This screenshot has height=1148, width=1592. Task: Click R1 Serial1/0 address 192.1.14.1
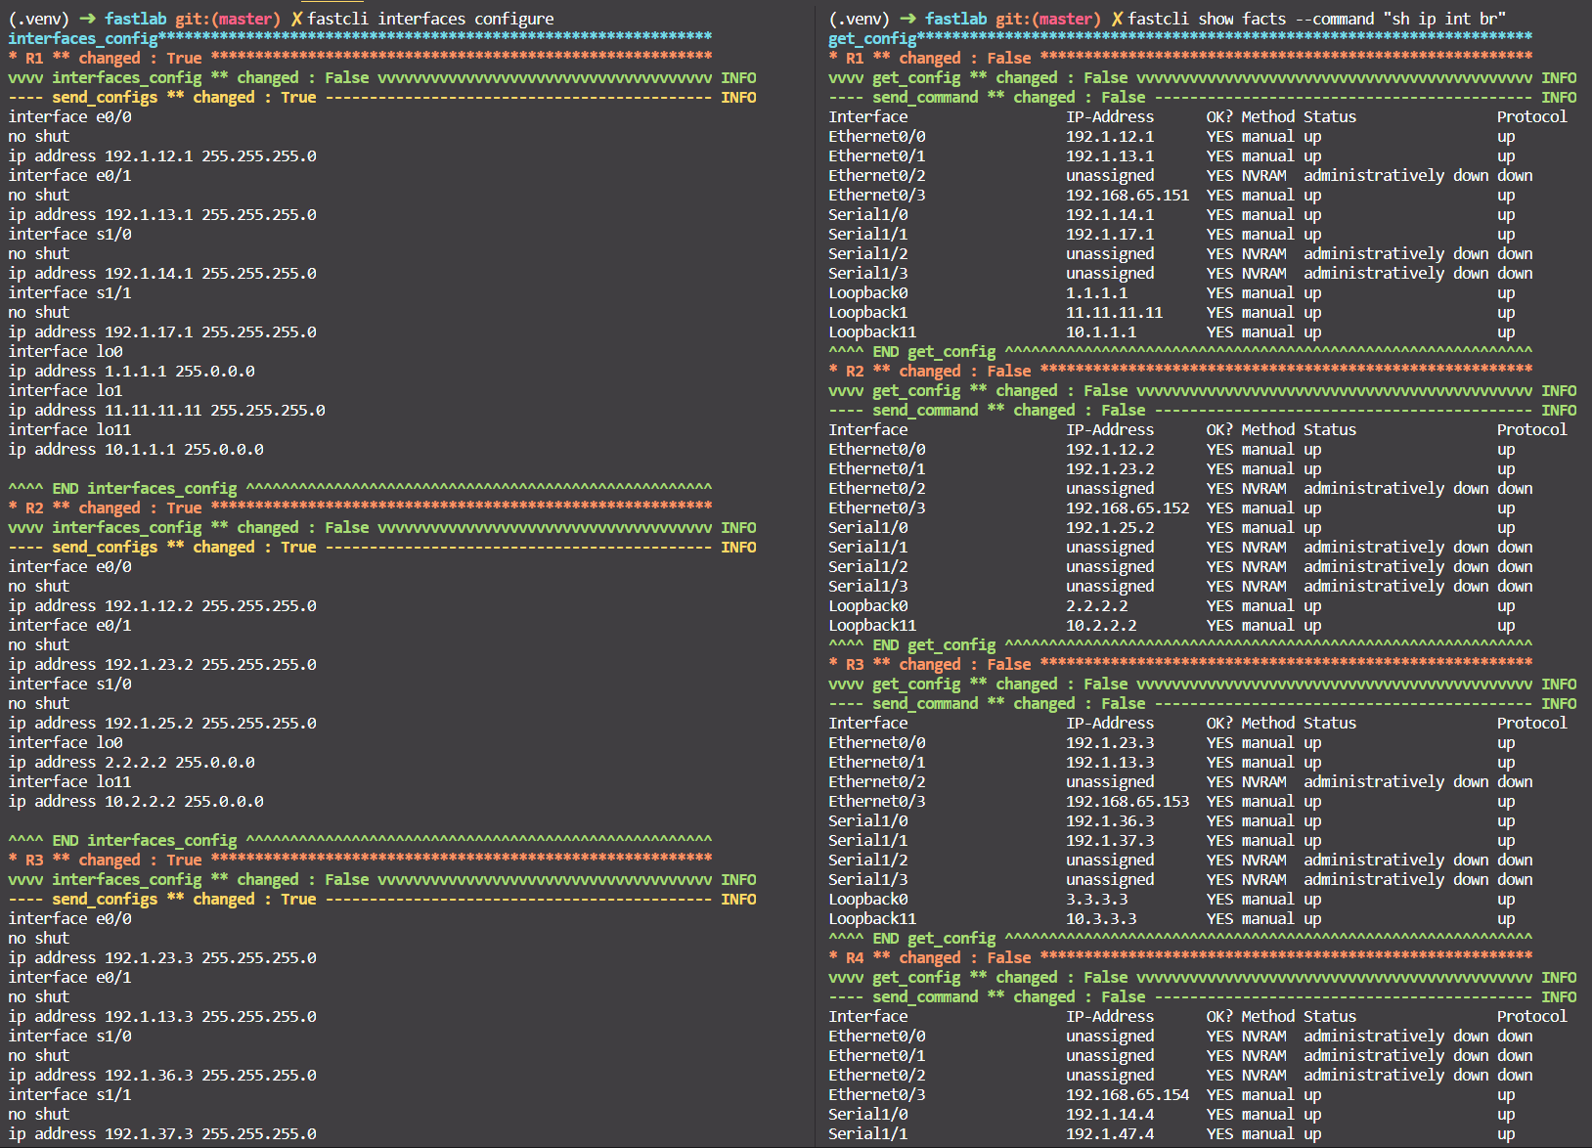point(1110,214)
